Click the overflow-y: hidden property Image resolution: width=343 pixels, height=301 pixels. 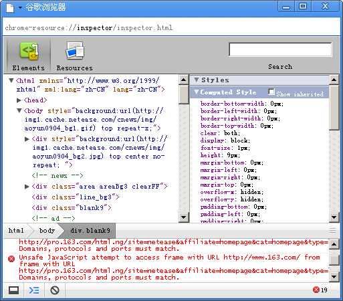pyautogui.click(x=232, y=199)
